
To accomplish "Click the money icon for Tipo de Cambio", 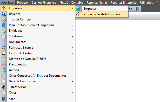I will pos(4,19).
